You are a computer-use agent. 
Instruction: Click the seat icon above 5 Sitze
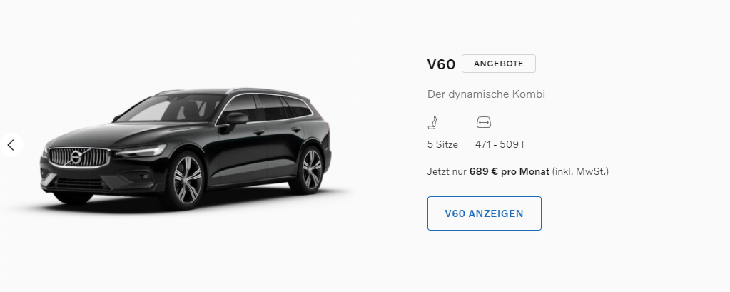pyautogui.click(x=433, y=123)
